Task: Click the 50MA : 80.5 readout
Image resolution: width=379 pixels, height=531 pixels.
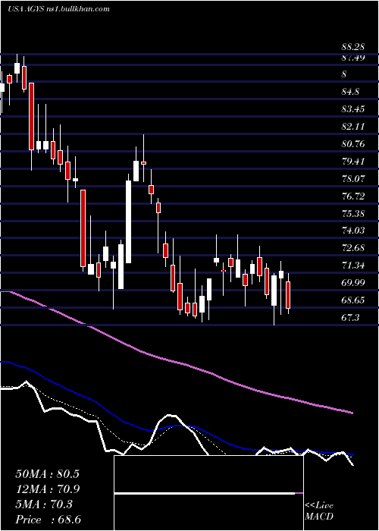Action: 47,474
